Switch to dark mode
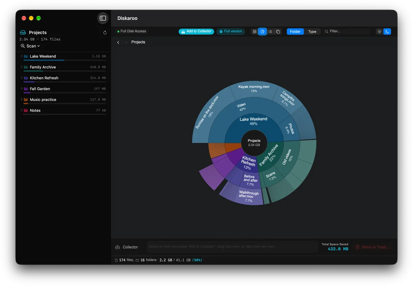The height and width of the screenshot is (286, 413). (x=387, y=32)
